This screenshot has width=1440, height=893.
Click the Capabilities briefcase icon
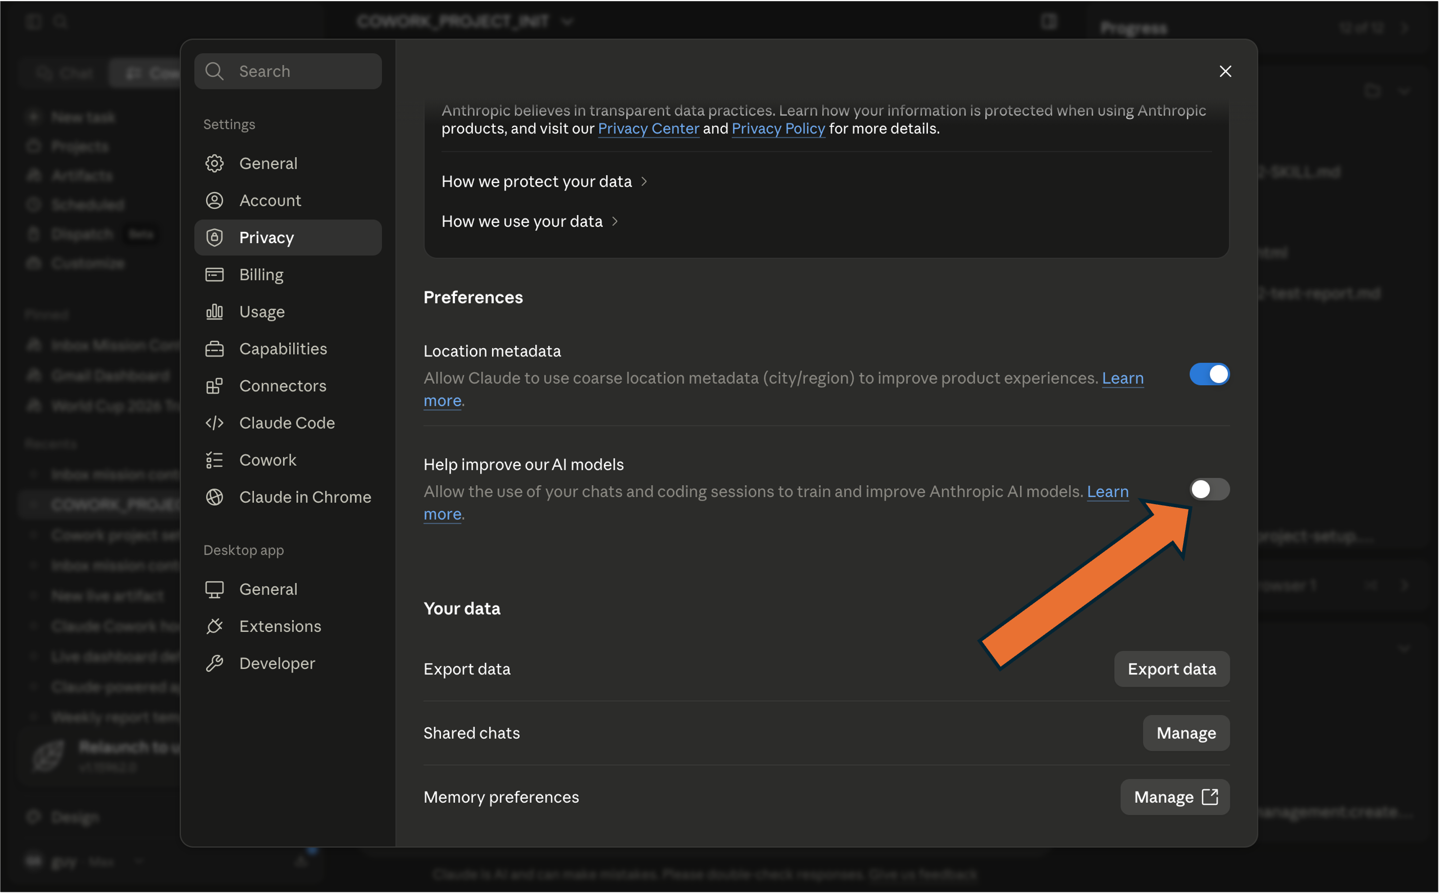214,349
